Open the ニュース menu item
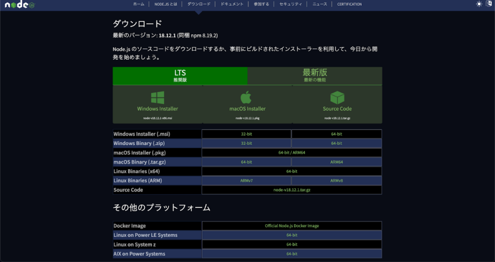The height and width of the screenshot is (262, 495). 320,4
